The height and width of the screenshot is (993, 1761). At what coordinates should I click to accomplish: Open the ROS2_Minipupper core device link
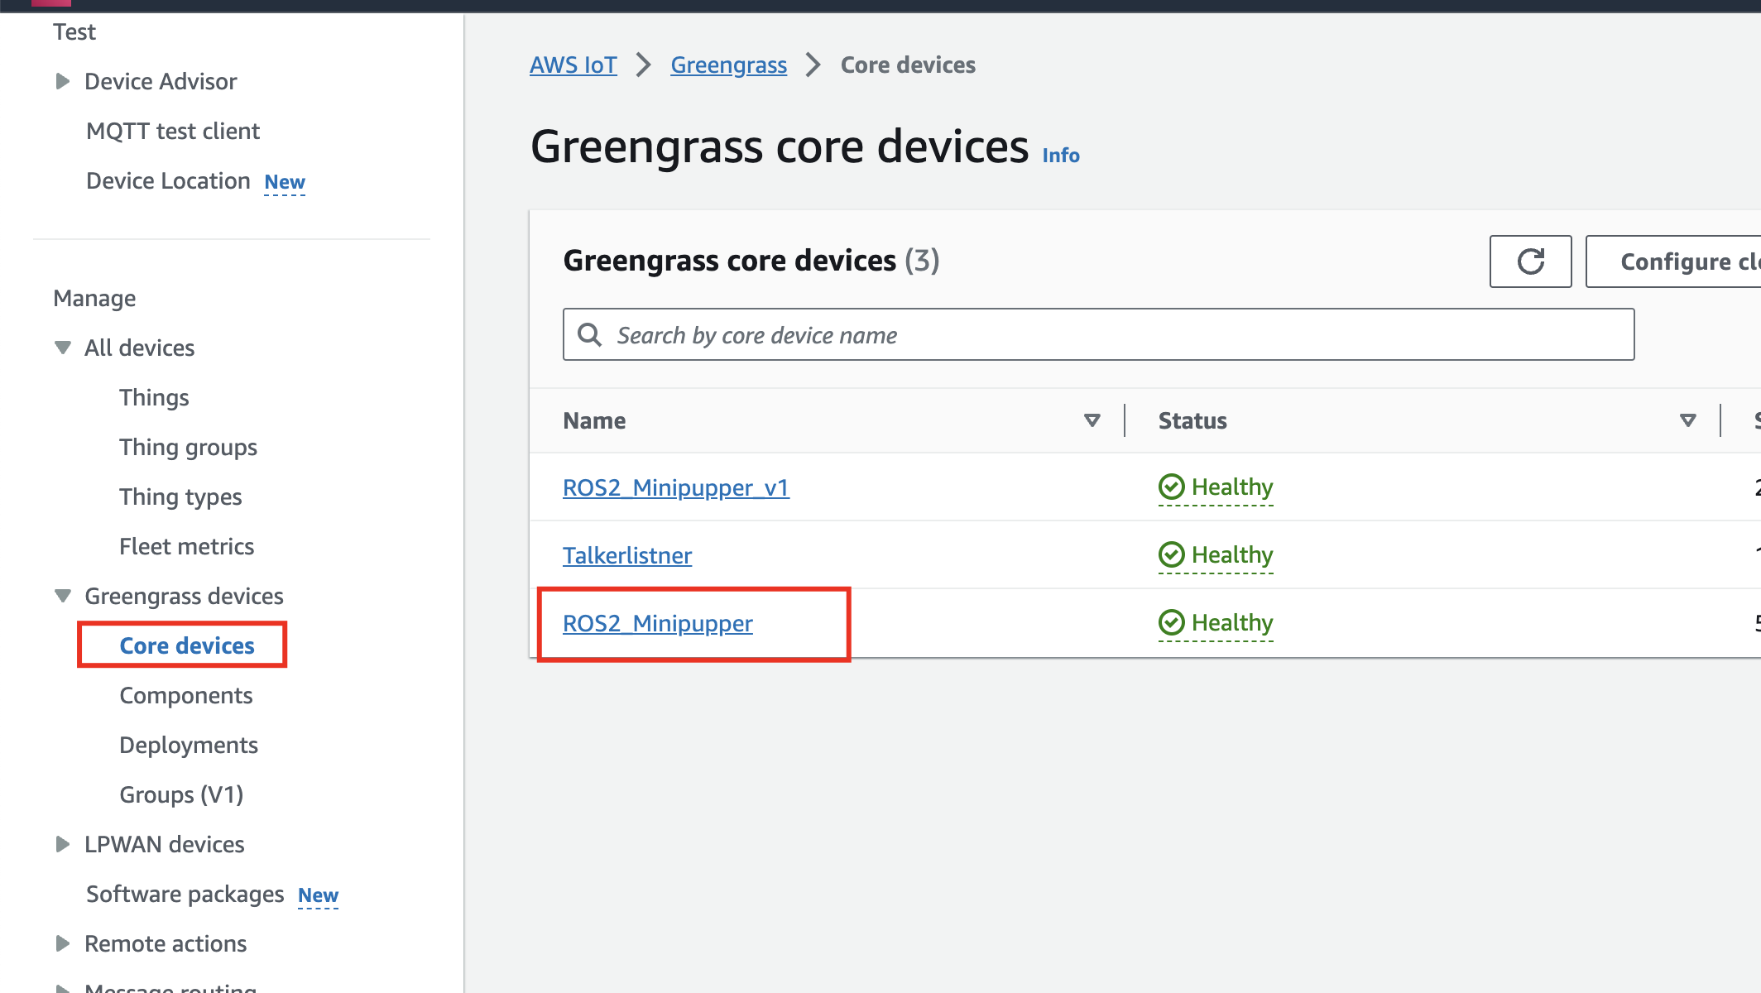tap(658, 623)
